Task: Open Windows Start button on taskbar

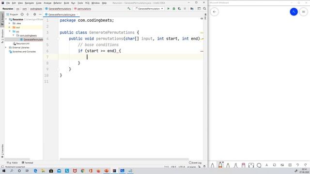Action: (4, 171)
